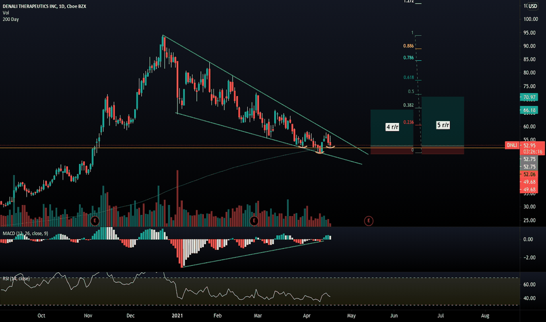Click the Vol indicator legend
546x322 pixels.
tap(6, 12)
